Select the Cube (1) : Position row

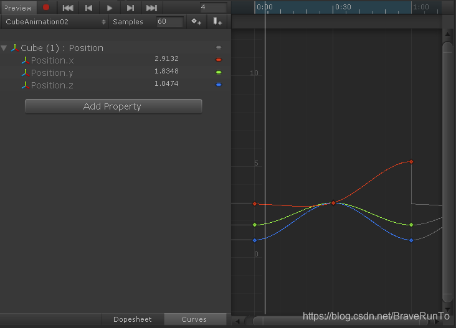(x=115, y=48)
